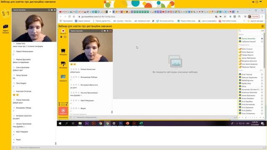The width and height of the screenshot is (267, 150).
Task: Click the camera icon in top-right yellow bar
Action: pos(261,2)
